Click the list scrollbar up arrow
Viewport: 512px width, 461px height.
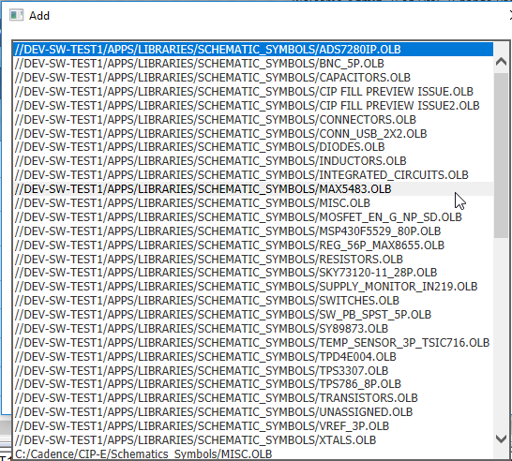(x=501, y=62)
